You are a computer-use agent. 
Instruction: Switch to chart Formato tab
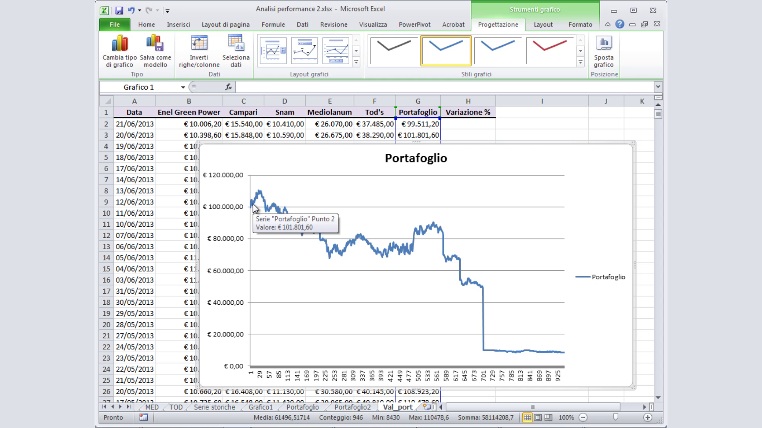tap(580, 25)
